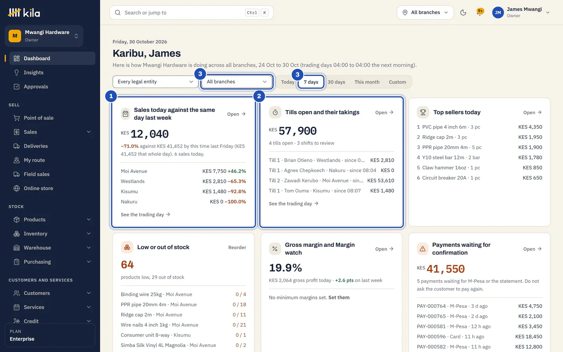Select the 30 days date range
This screenshot has height=352, width=563.
(336, 82)
